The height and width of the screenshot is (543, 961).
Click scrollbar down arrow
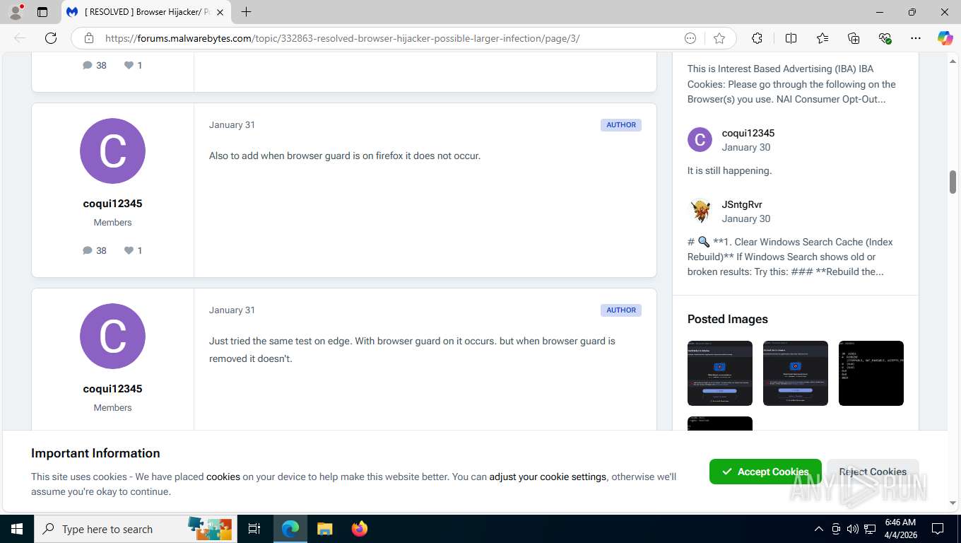point(953,503)
